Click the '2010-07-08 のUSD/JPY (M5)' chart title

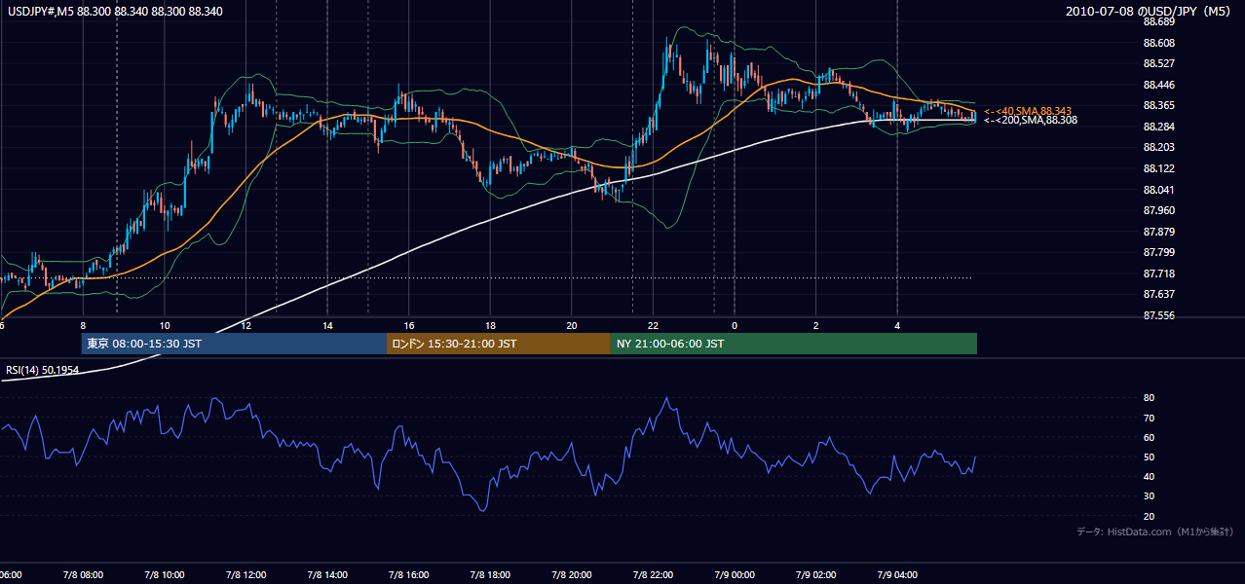point(1149,12)
